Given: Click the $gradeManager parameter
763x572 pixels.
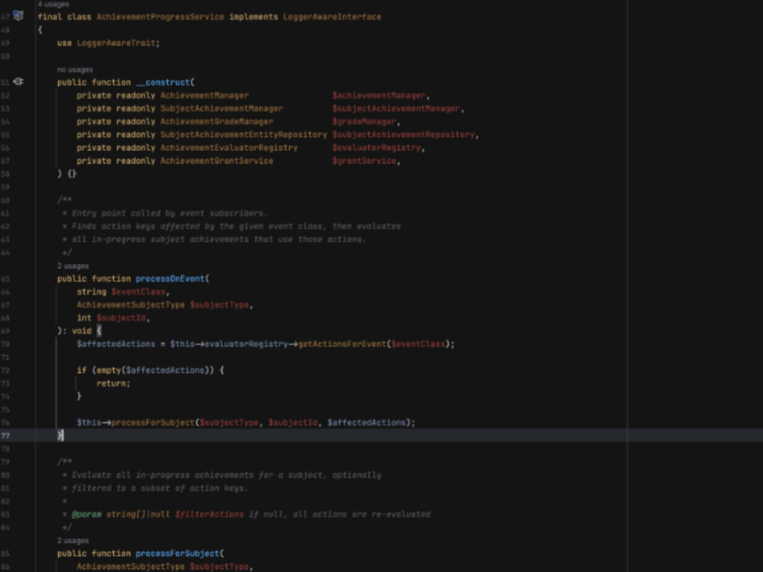Looking at the screenshot, I should click(x=364, y=122).
